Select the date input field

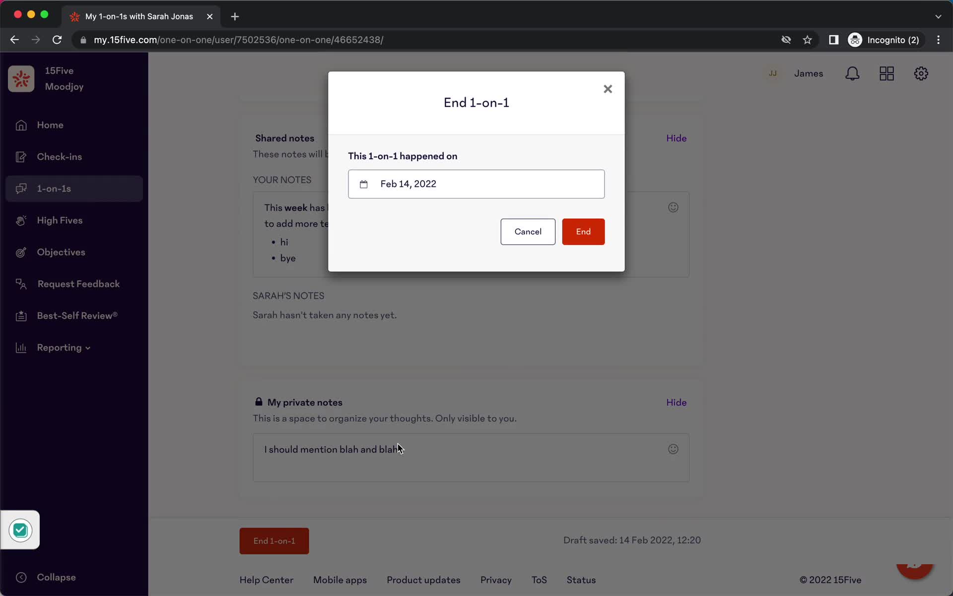pos(476,183)
